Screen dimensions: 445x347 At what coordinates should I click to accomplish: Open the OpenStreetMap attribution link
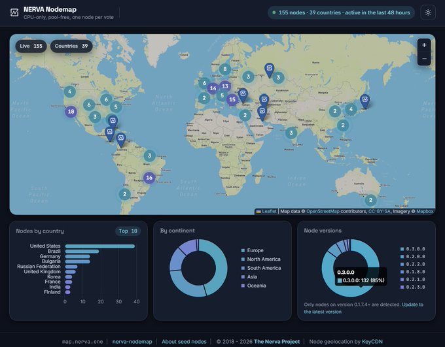tap(323, 211)
